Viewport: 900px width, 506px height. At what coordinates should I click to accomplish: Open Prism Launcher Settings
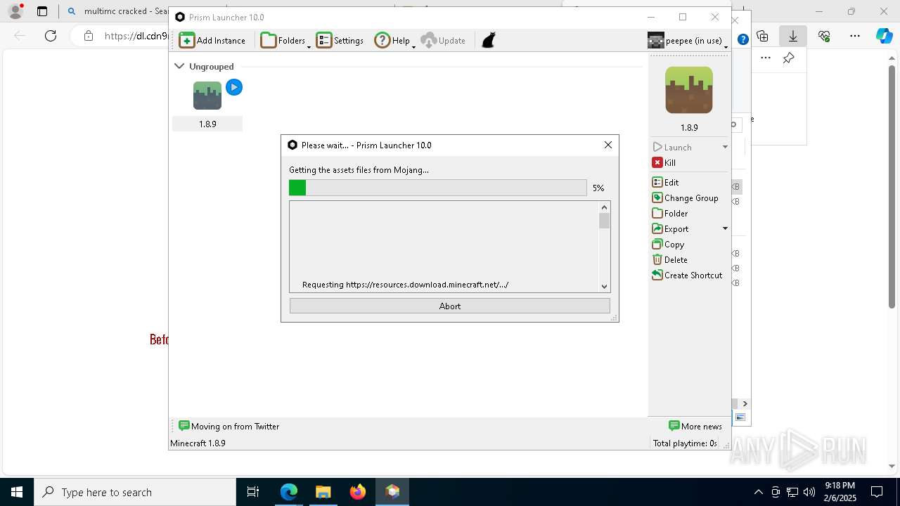[x=340, y=40]
